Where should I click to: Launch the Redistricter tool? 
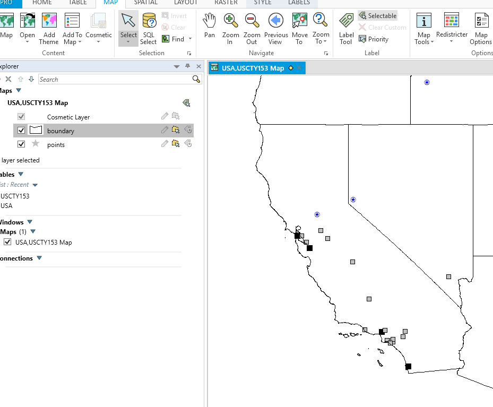(452, 21)
